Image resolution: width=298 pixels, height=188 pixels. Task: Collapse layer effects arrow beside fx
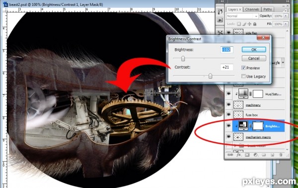click(x=283, y=63)
